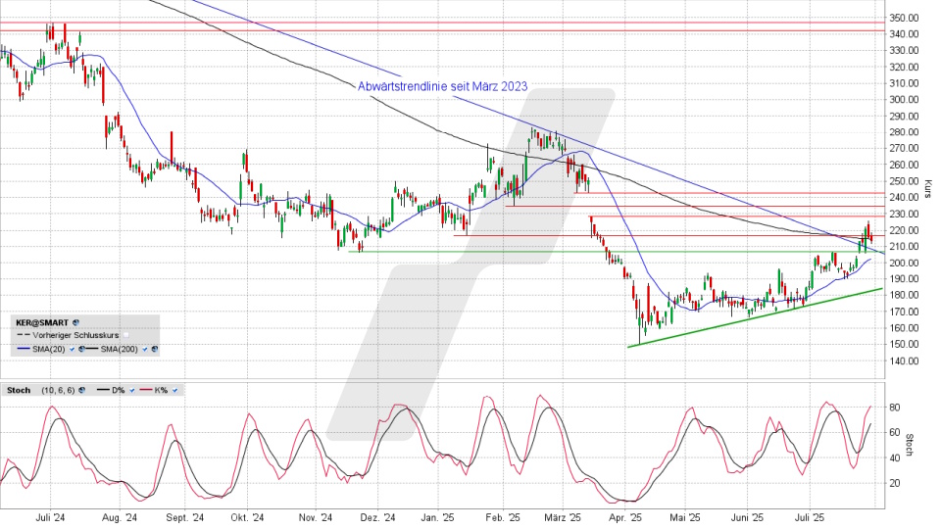This screenshot has height=529, width=941.
Task: Uncheck the SMA(200) checkbox
Action: 145,349
